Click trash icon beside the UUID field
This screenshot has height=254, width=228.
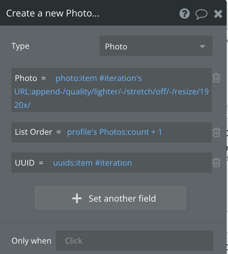pos(216,163)
